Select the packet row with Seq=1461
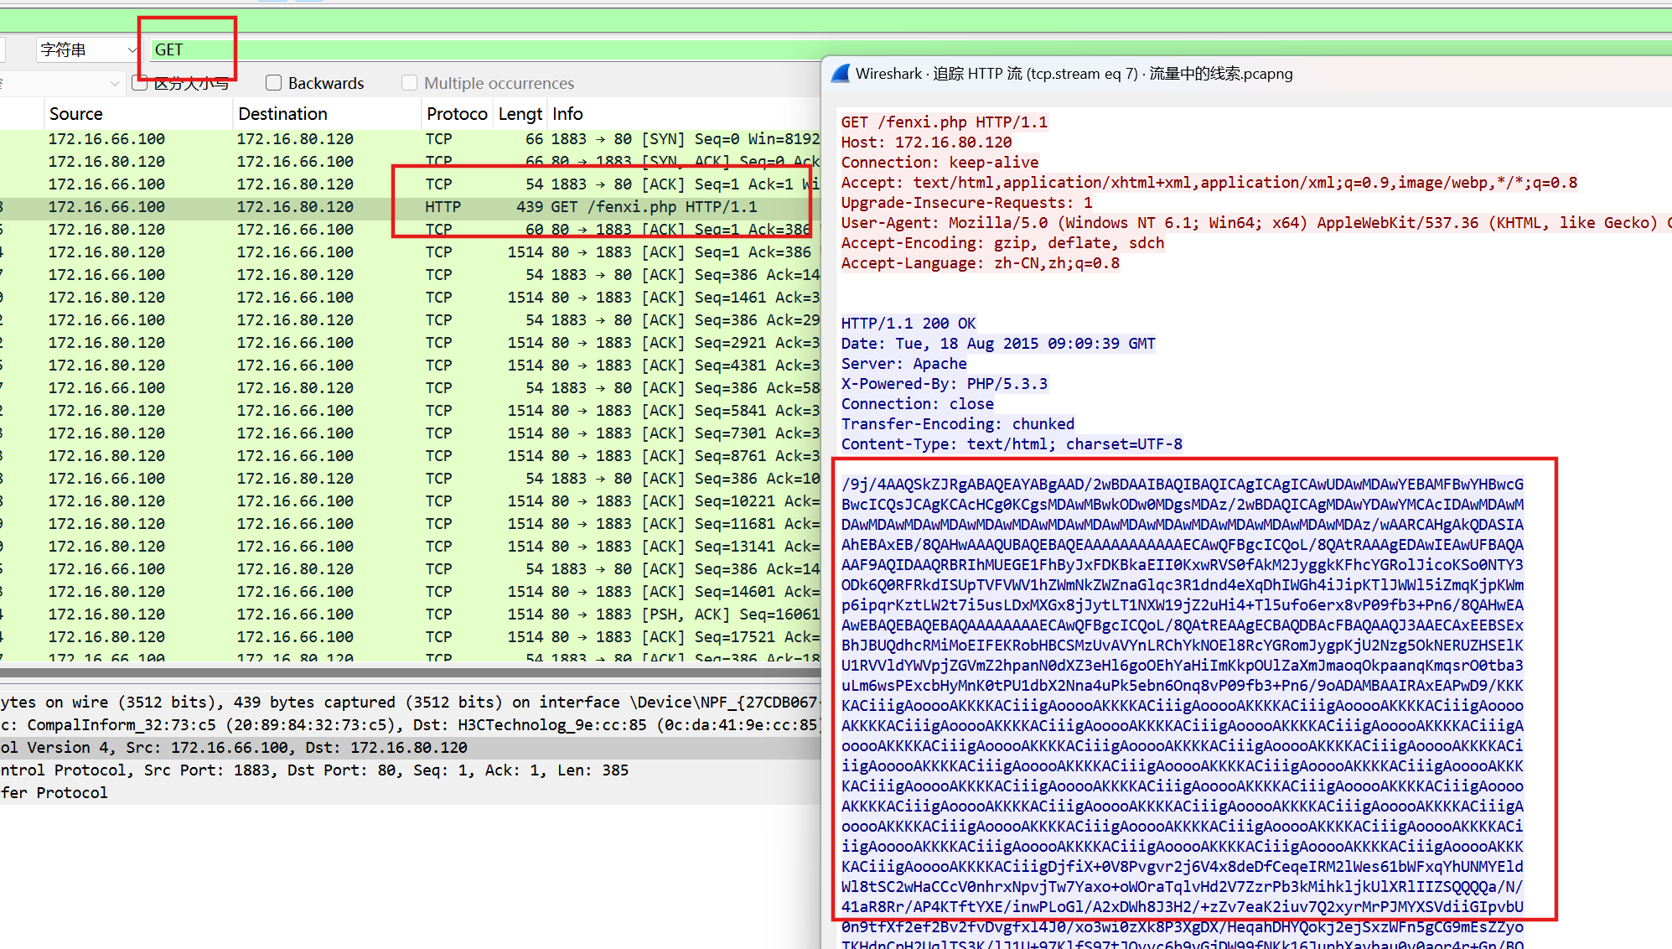This screenshot has width=1672, height=949. [411, 298]
